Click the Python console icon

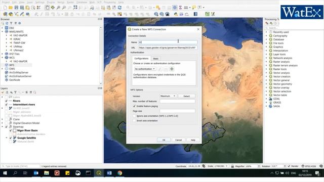tap(176, 14)
